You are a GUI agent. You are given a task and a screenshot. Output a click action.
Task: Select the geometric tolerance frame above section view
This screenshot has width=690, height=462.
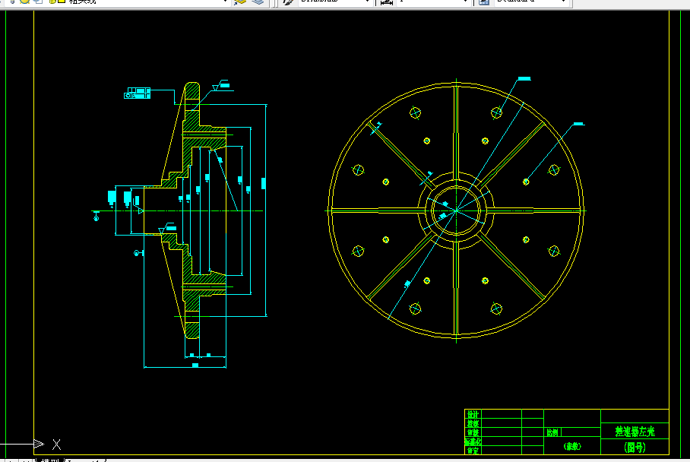coord(138,93)
